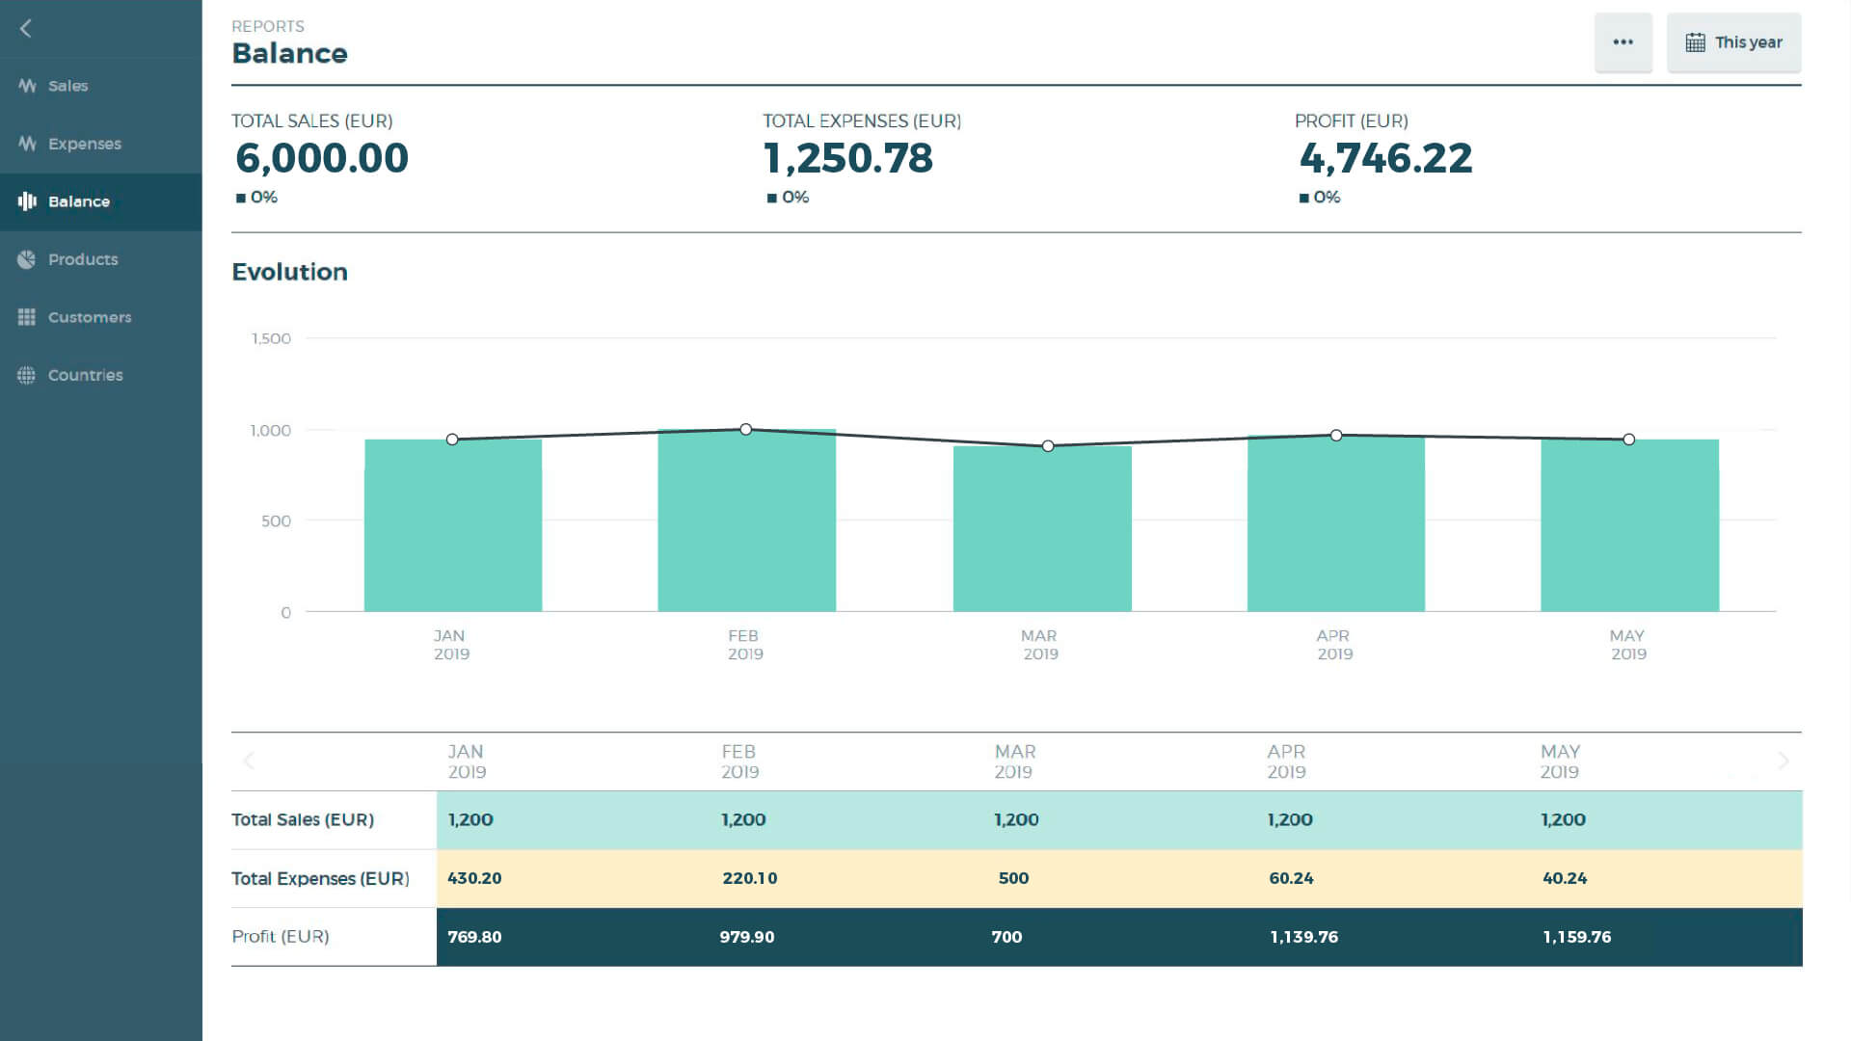Click the Countries globe icon
This screenshot has height=1041, width=1851.
pos(27,375)
